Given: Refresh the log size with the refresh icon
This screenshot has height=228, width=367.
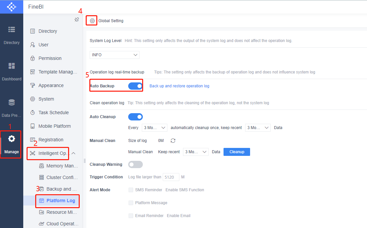Looking at the screenshot, I should tap(173, 141).
